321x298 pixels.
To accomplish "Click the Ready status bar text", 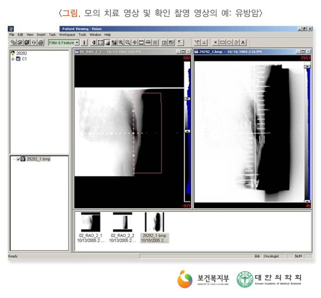I will tap(13, 256).
